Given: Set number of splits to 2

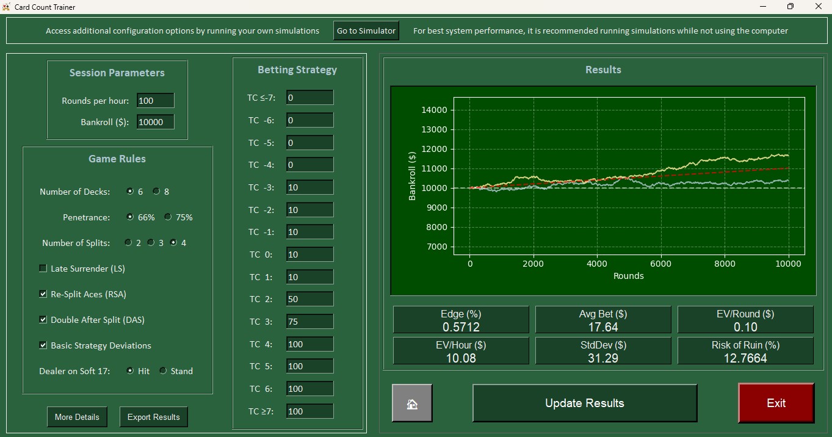Looking at the screenshot, I should (x=128, y=243).
